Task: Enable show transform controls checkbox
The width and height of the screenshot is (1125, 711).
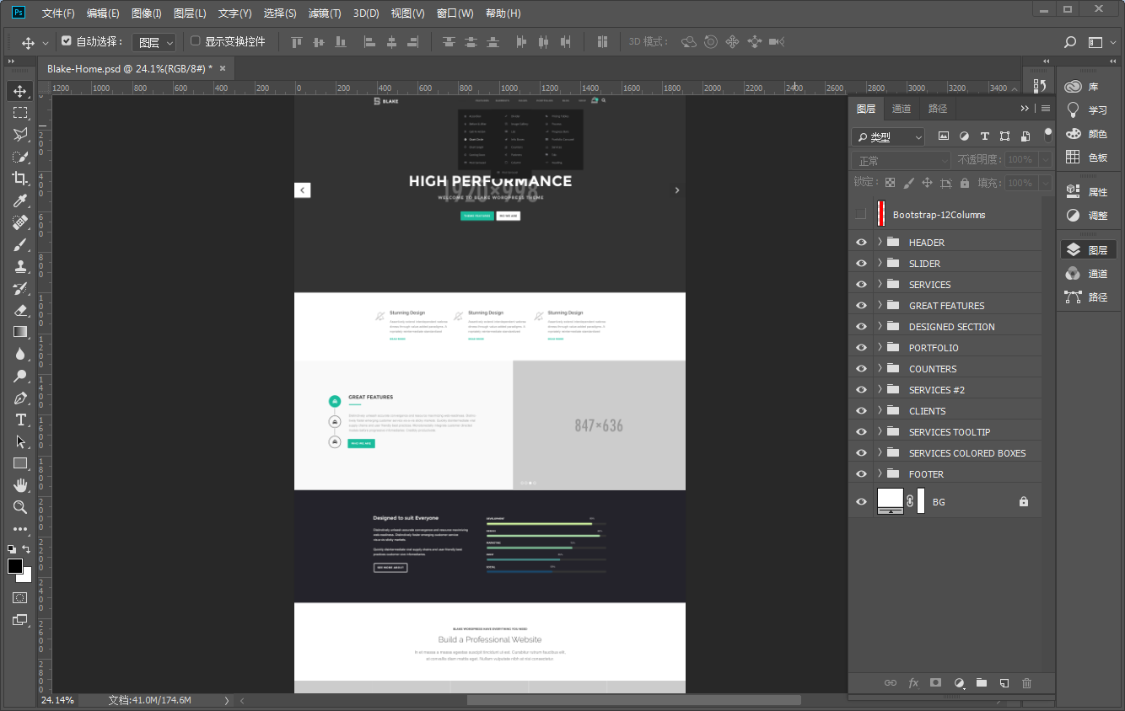Action: point(196,40)
